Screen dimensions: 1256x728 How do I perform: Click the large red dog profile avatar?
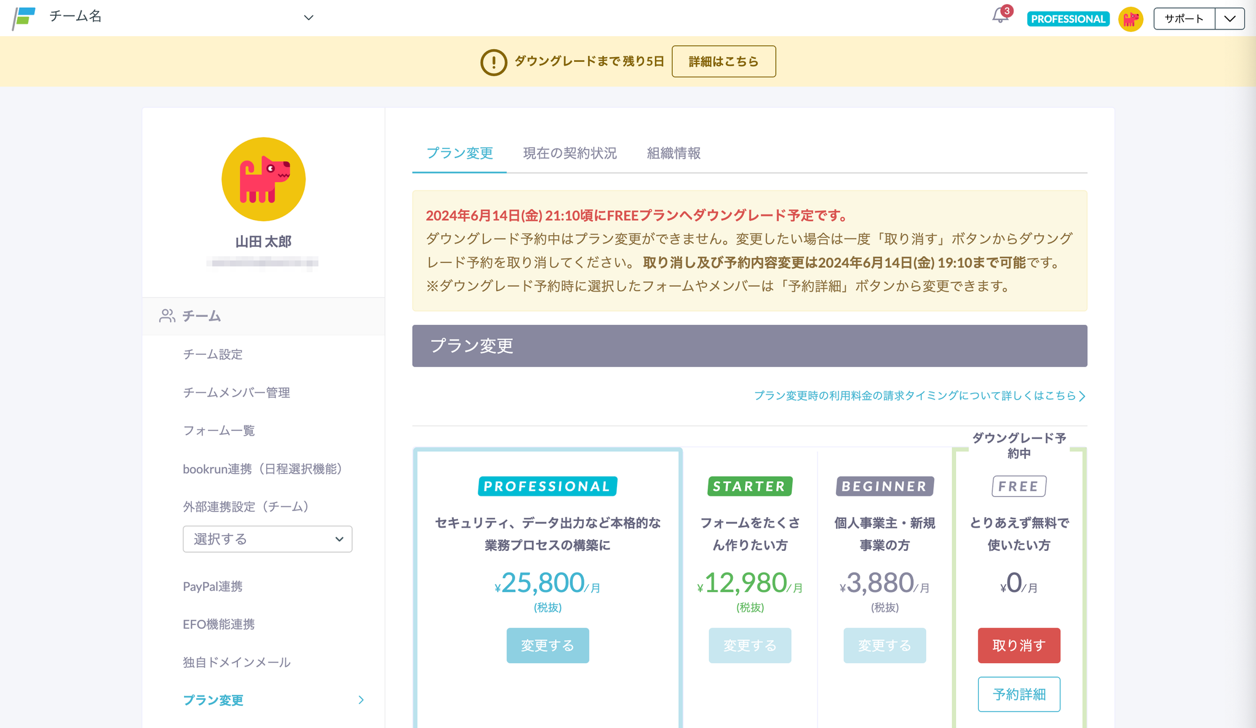coord(264,179)
